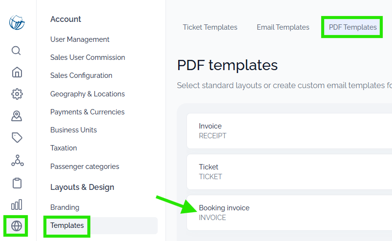Viewport: 392px width, 241px height.
Task: Select the clipboard icon in sidebar
Action: pos(17,183)
